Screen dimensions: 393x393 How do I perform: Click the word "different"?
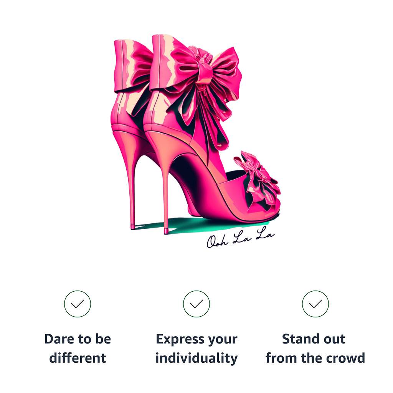[x=78, y=358]
